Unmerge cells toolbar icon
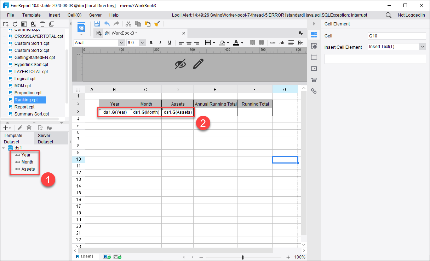Image resolution: width=430 pixels, height=261 pixels. [262, 43]
